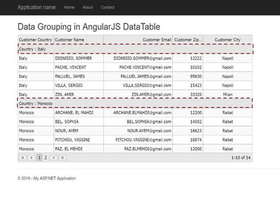Collapse the Country : Italy group row
The width and height of the screenshot is (280, 206).
click(135, 49)
